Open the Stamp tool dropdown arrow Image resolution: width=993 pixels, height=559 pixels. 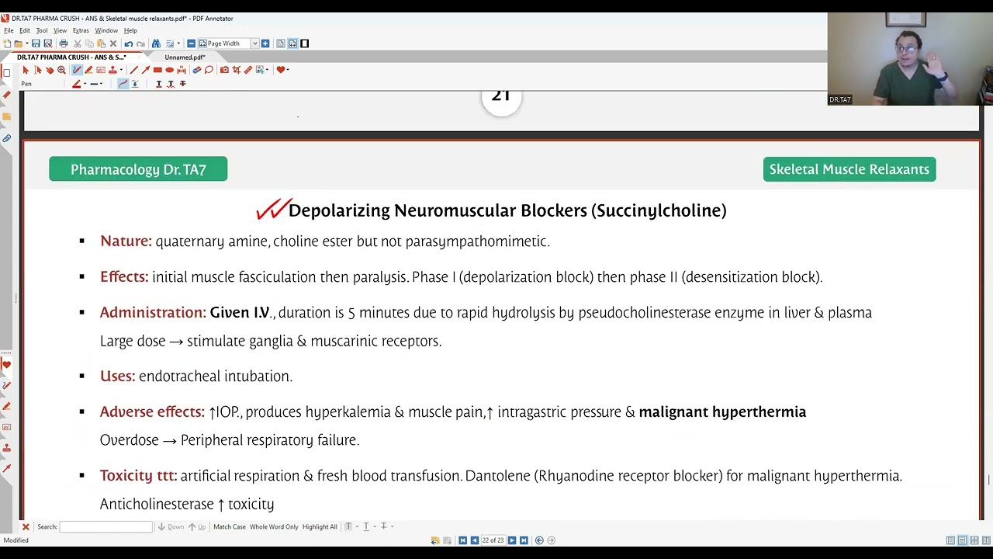click(121, 70)
